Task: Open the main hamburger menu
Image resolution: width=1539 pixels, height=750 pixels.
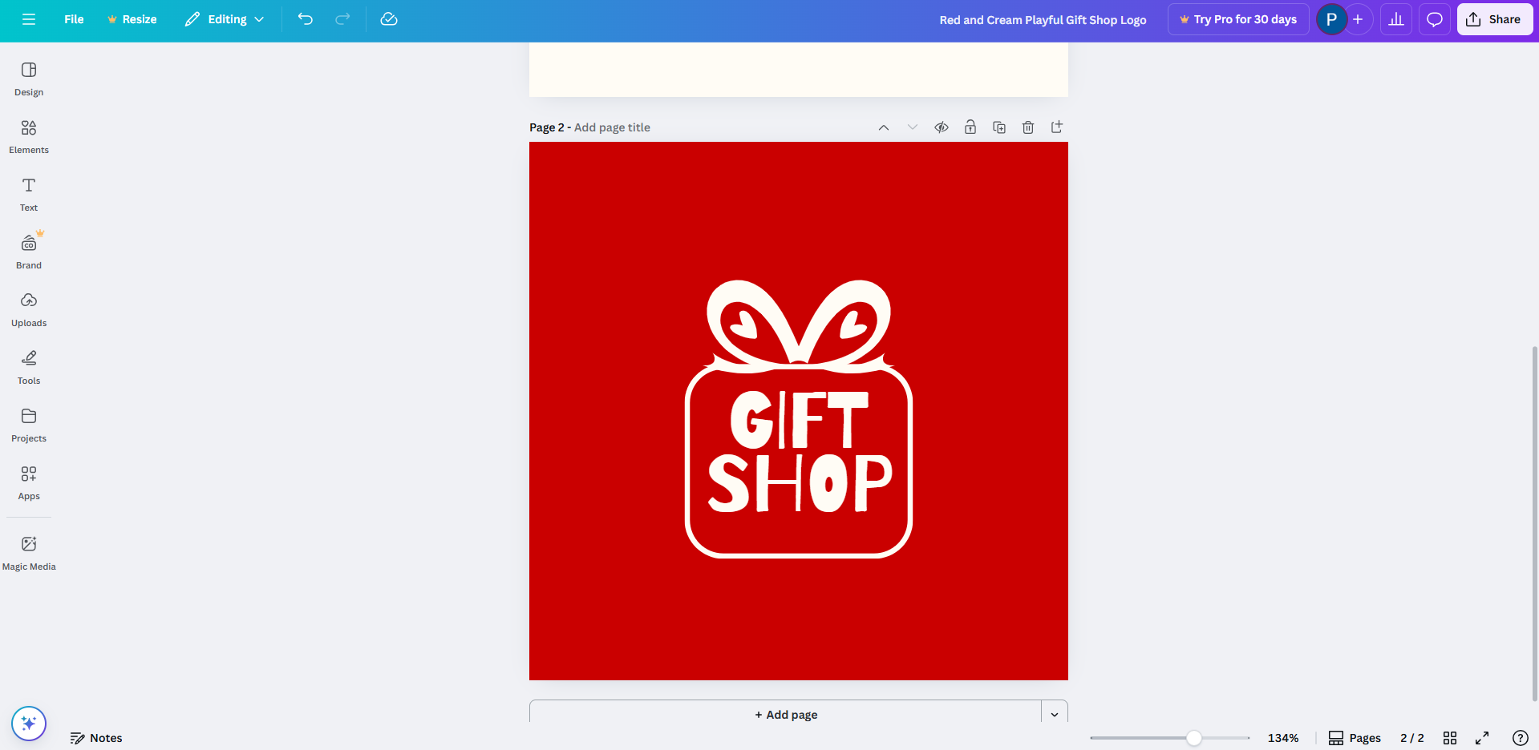Action: point(29,19)
